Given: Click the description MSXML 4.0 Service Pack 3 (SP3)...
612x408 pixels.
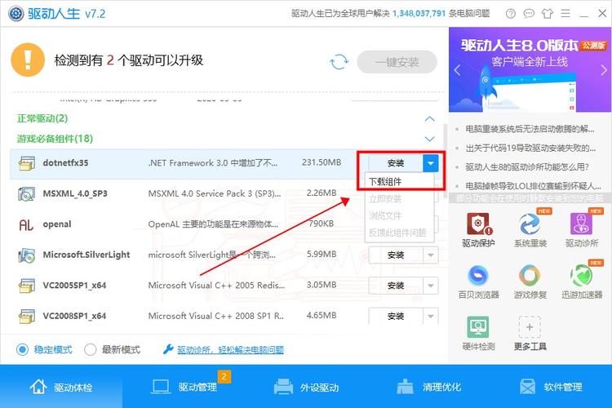Looking at the screenshot, I should 215,193.
